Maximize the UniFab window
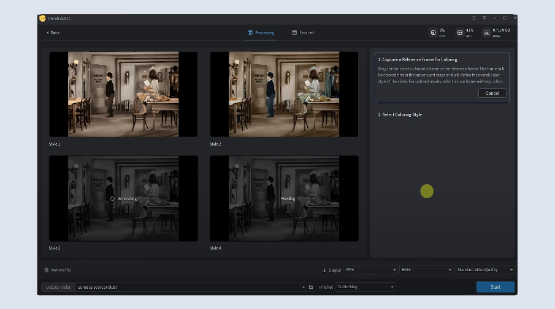This screenshot has height=309, width=555. pos(505,18)
